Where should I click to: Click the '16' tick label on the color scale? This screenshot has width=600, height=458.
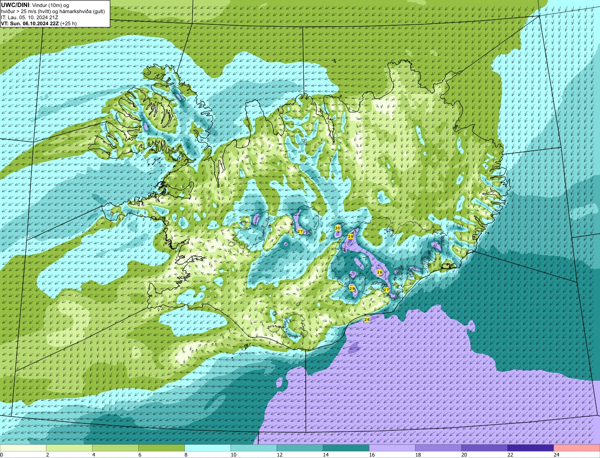[372, 455]
